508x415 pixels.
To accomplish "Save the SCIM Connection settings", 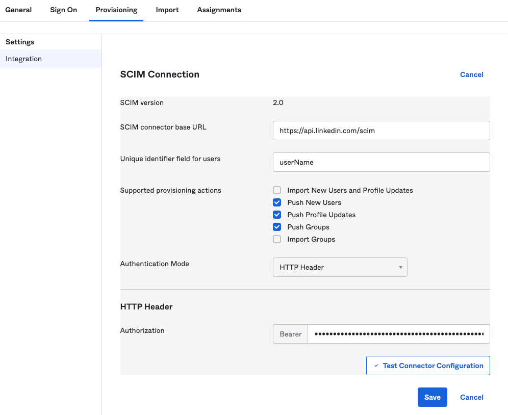I will coord(432,397).
